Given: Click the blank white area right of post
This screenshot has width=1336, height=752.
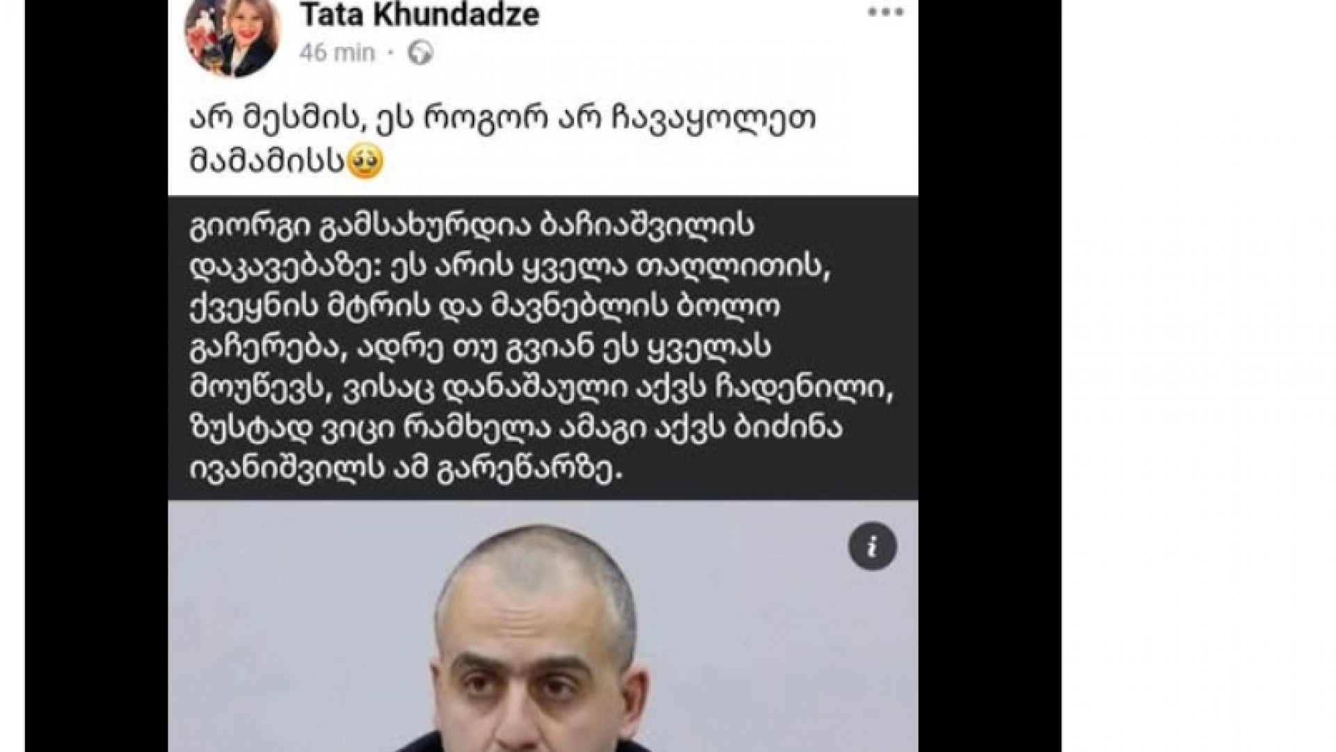Looking at the screenshot, I should [1198, 376].
